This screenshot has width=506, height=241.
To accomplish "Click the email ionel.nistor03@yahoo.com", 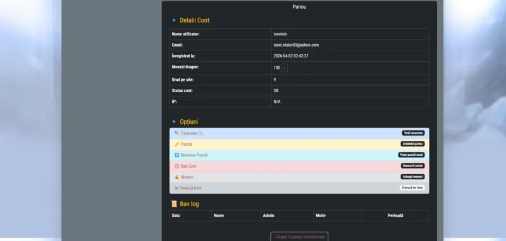I will [x=296, y=45].
